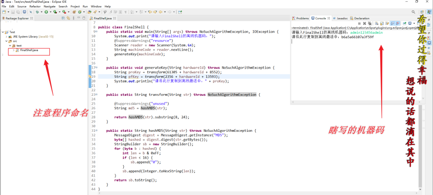Collapse the main method fold at line 9
Viewport: 433px width, 195px height.
point(96,32)
